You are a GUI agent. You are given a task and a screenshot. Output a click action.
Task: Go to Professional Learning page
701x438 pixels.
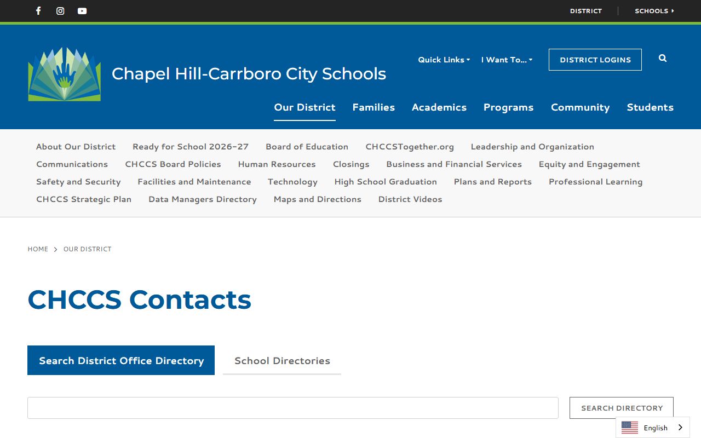click(x=595, y=182)
